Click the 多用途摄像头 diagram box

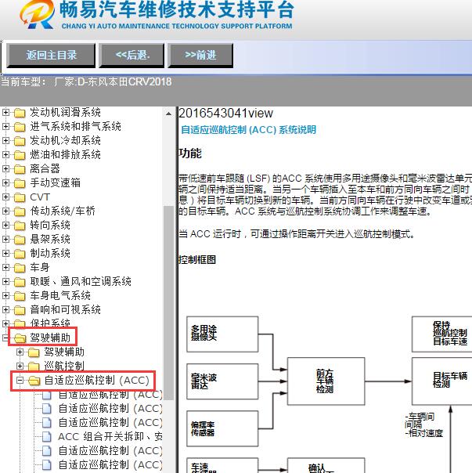[222, 334]
